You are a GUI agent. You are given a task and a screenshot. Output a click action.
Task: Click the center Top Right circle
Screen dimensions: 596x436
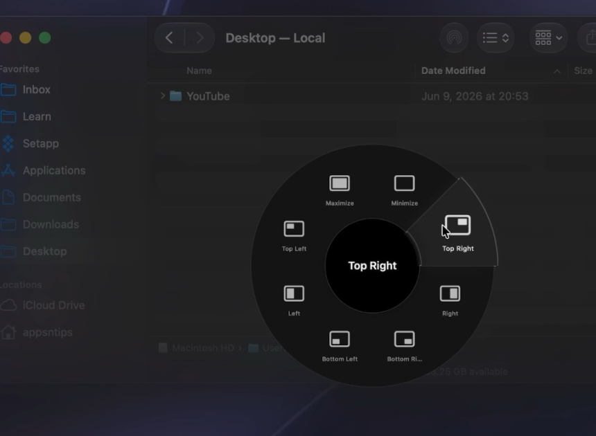pyautogui.click(x=372, y=266)
